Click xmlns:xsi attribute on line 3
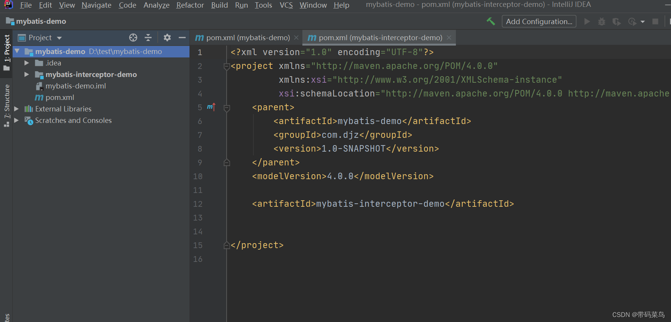Viewport: 671px width, 322px height. click(x=420, y=80)
